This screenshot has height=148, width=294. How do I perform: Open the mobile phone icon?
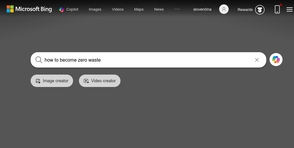(277, 9)
